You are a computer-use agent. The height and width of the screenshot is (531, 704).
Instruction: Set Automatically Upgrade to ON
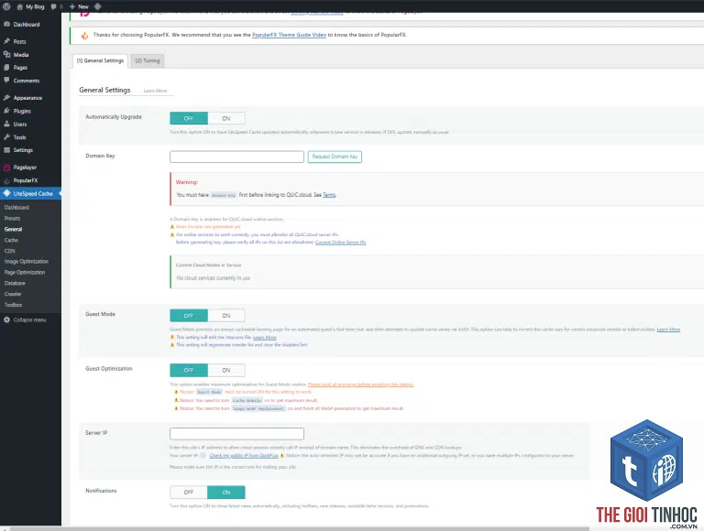[x=226, y=118]
